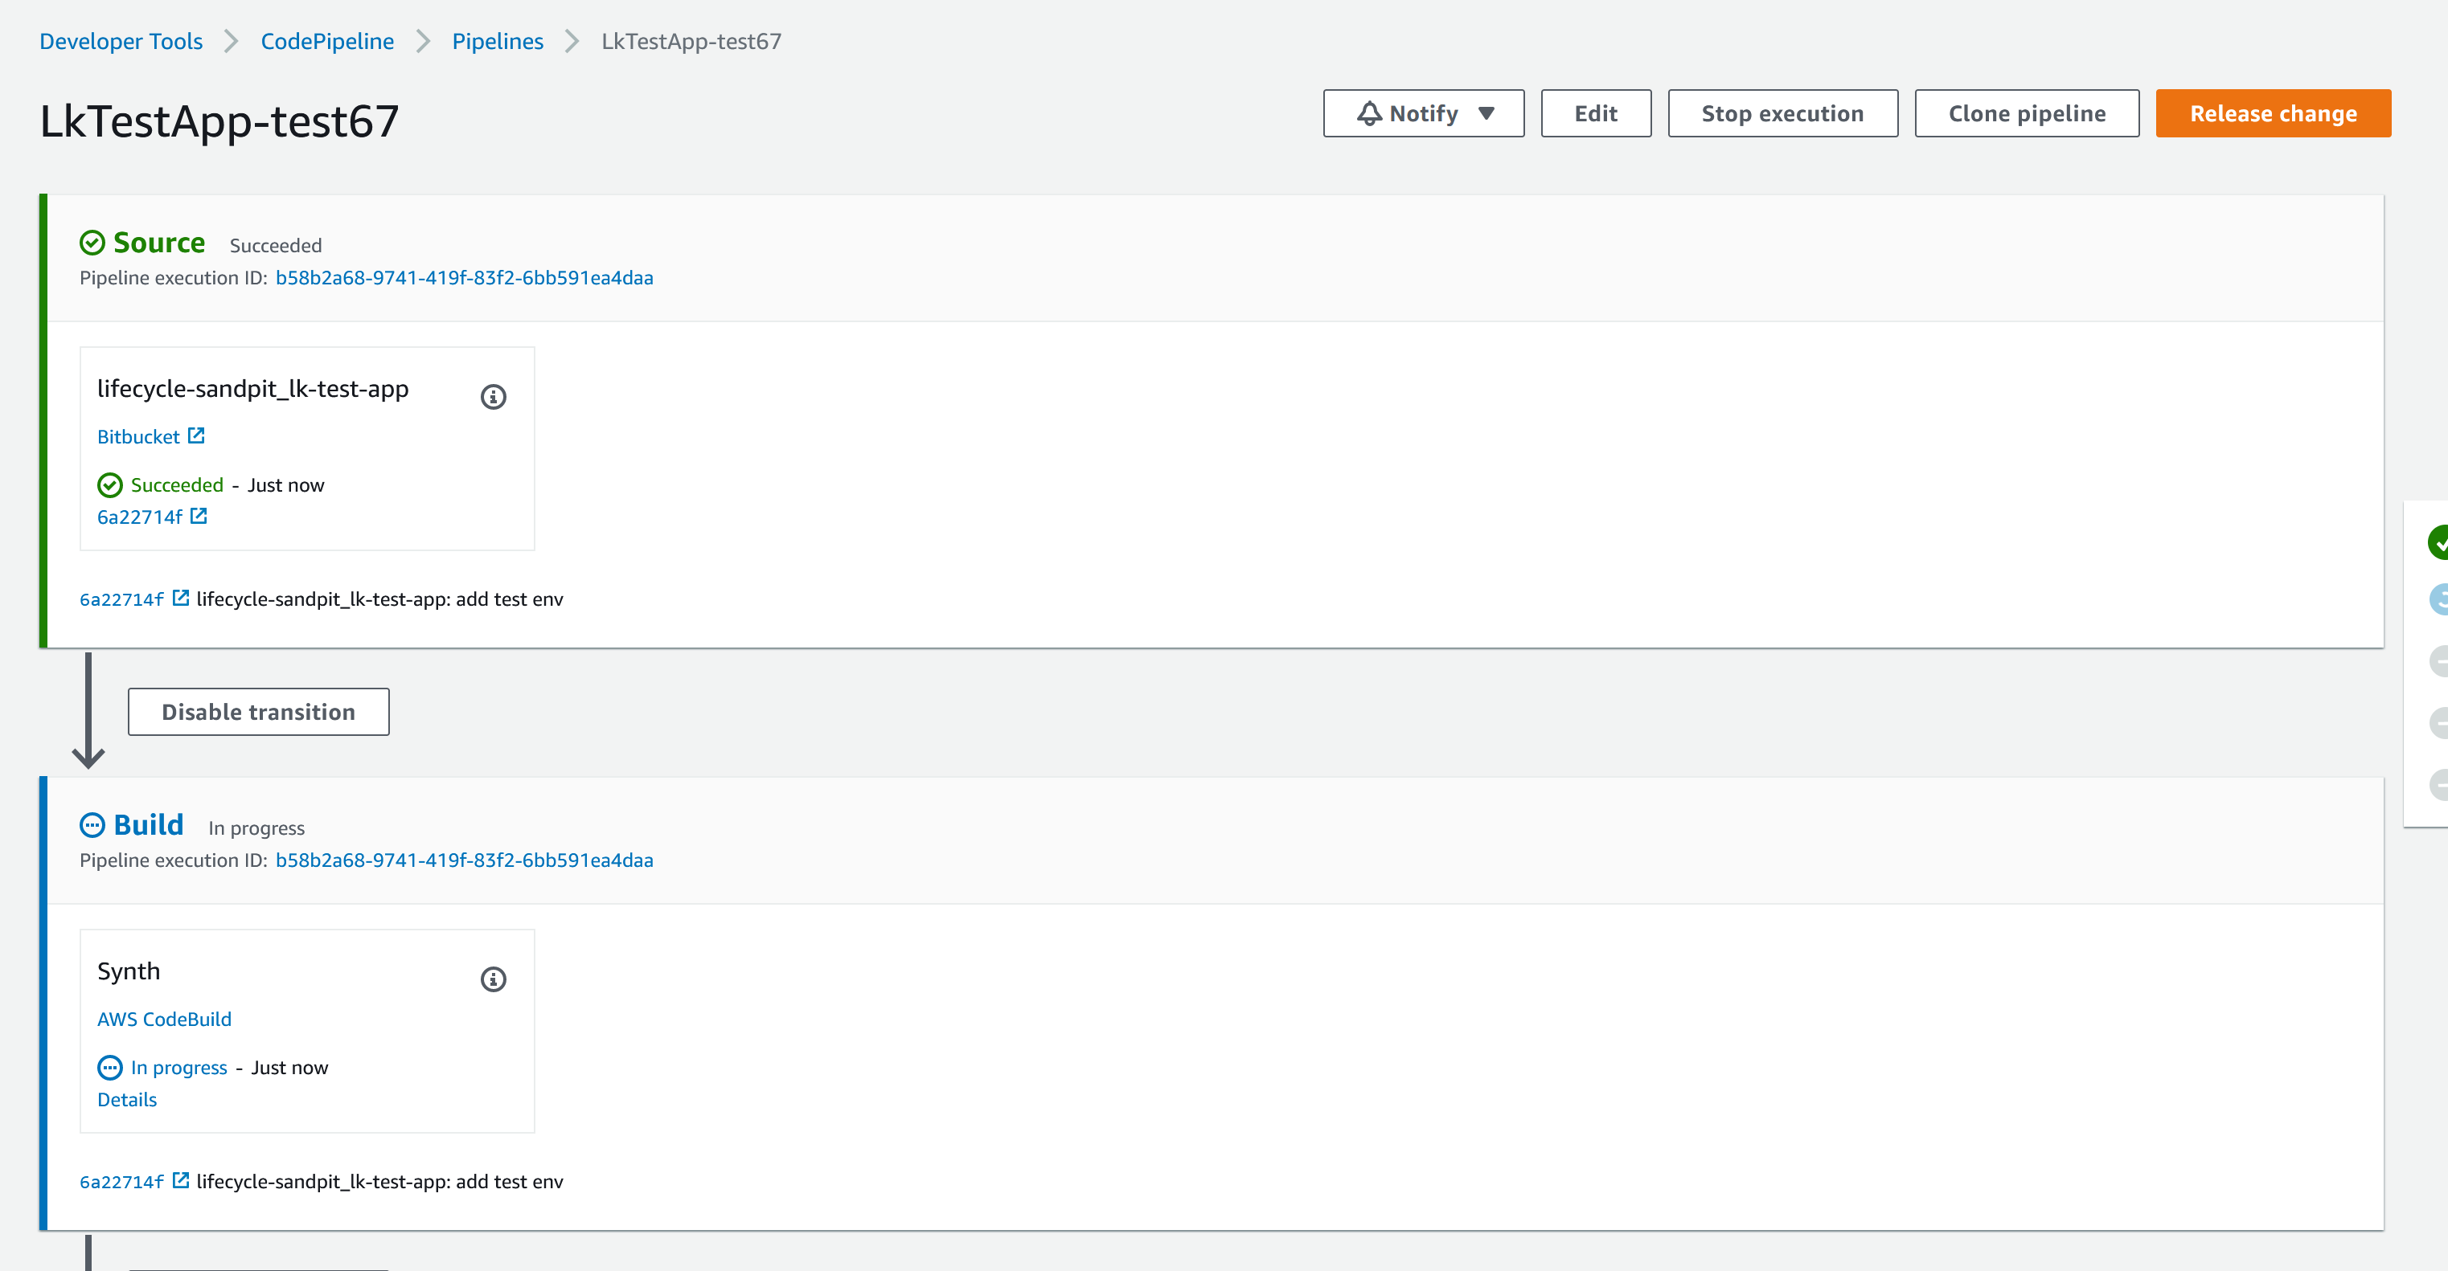Clone pipeline via button
This screenshot has height=1271, width=2448.
pos(2026,114)
